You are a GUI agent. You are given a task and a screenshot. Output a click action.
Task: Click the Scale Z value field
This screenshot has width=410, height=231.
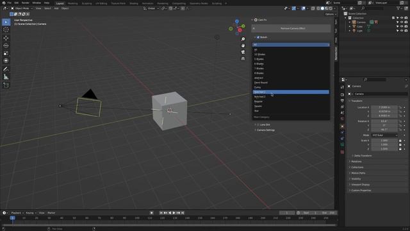click(x=384, y=149)
